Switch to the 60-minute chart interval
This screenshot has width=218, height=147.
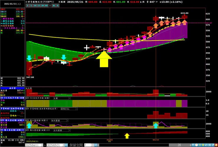pos(46,6)
